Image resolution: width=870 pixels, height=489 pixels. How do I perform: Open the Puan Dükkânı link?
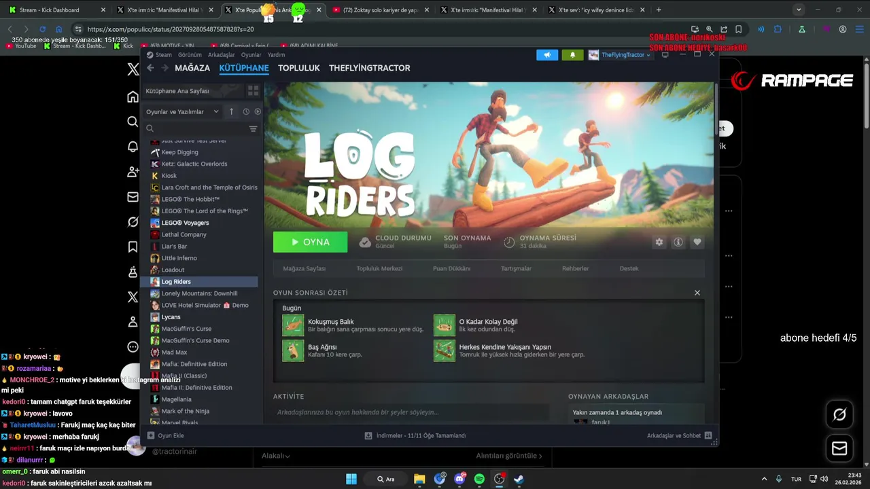(451, 268)
